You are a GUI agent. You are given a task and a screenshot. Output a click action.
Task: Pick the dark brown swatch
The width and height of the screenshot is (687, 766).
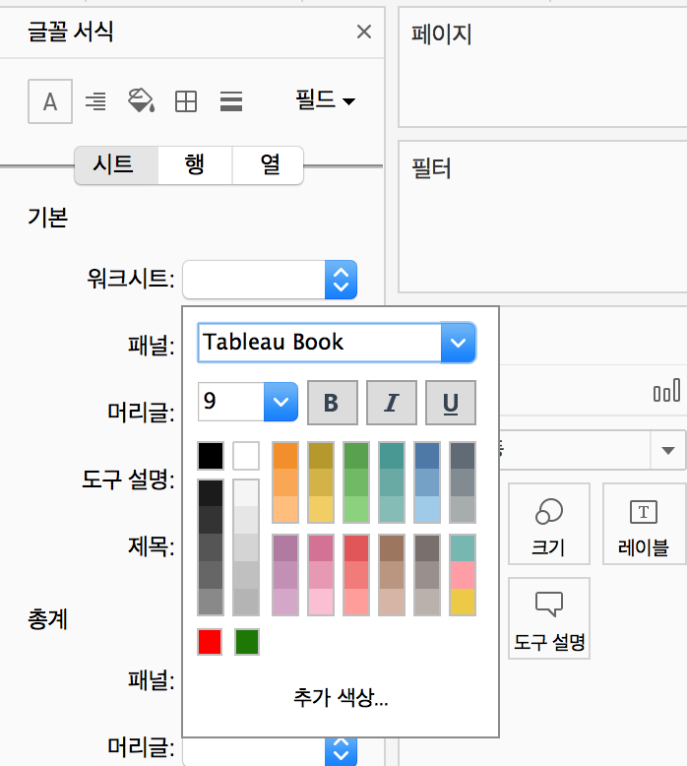[x=392, y=548]
